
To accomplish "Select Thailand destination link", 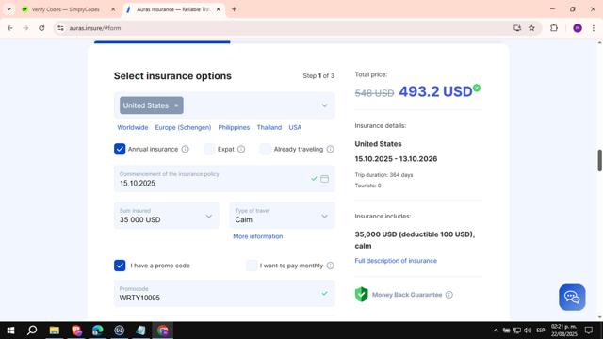I will coord(269,128).
